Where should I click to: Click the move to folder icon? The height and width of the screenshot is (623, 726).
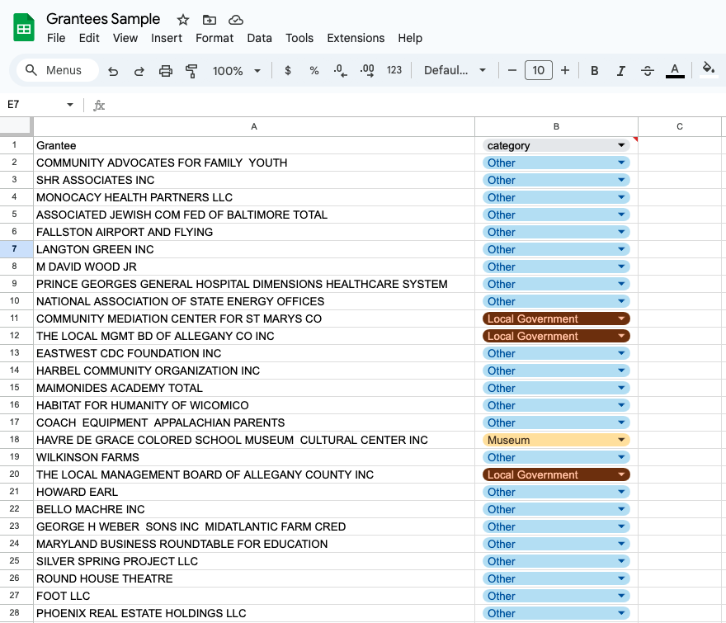(x=210, y=20)
